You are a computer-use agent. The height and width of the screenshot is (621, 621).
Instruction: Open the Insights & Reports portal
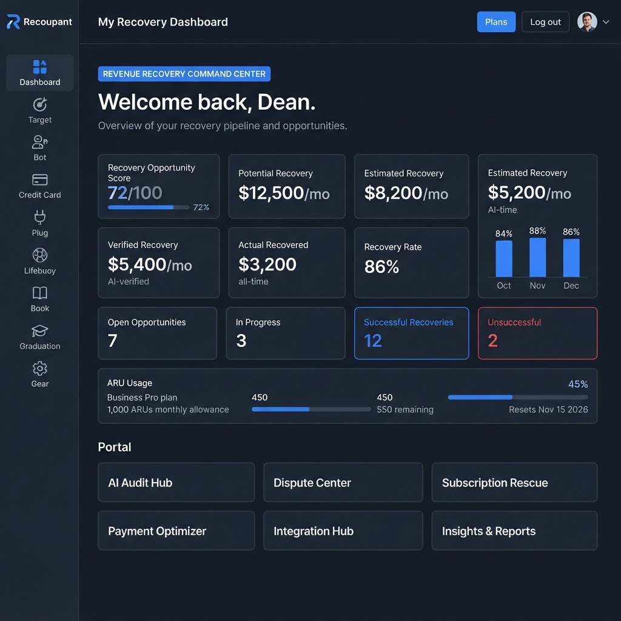[x=514, y=530]
